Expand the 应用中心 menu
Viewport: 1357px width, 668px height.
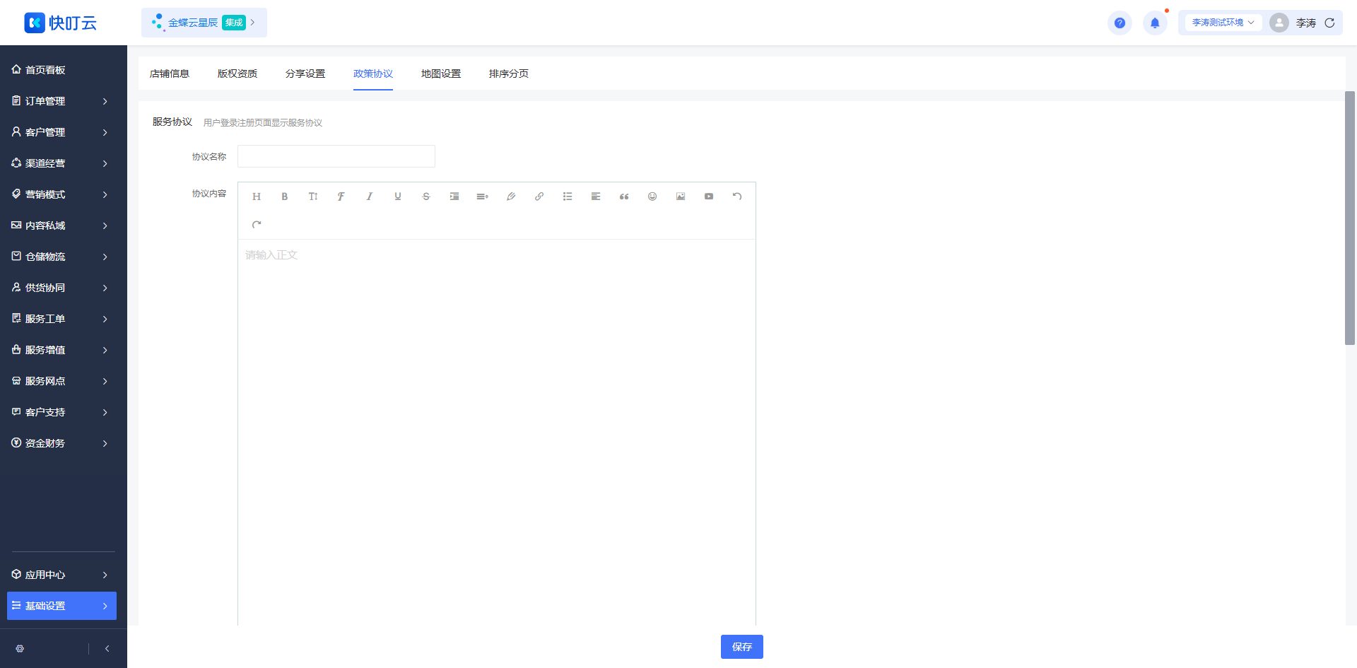click(61, 575)
